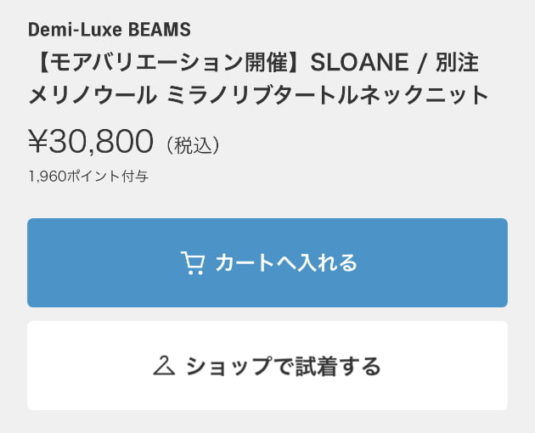This screenshot has width=535, height=433.
Task: Click the SLOANE name in the title
Action: point(359,63)
